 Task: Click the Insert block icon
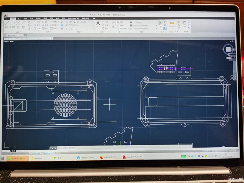point(114,24)
